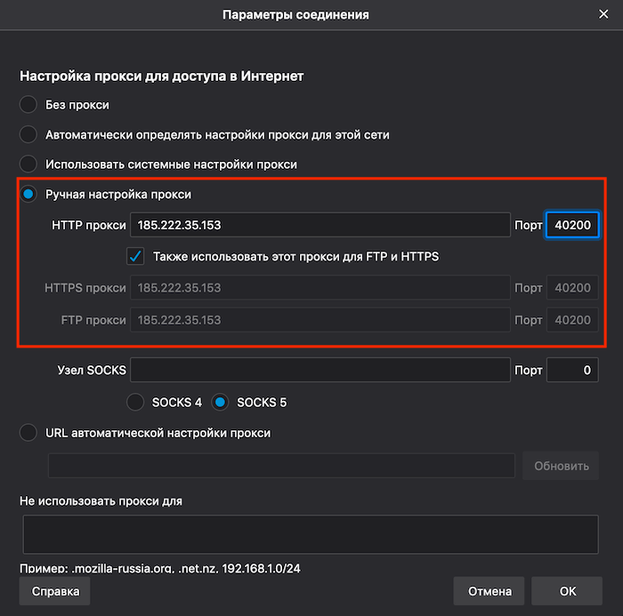
Task: Click the Обновить button
Action: pos(561,466)
